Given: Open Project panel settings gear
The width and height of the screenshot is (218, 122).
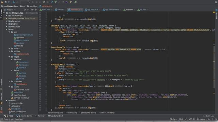Looking at the screenshot, I should coord(32,10).
